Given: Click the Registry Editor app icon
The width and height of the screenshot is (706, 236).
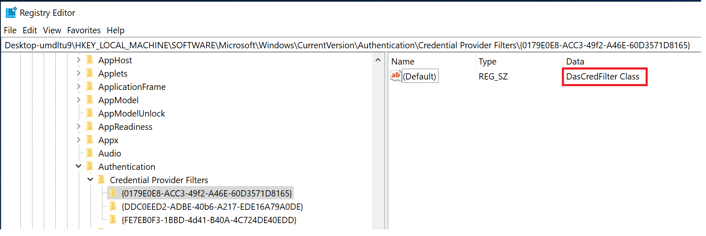Looking at the screenshot, I should pyautogui.click(x=11, y=12).
